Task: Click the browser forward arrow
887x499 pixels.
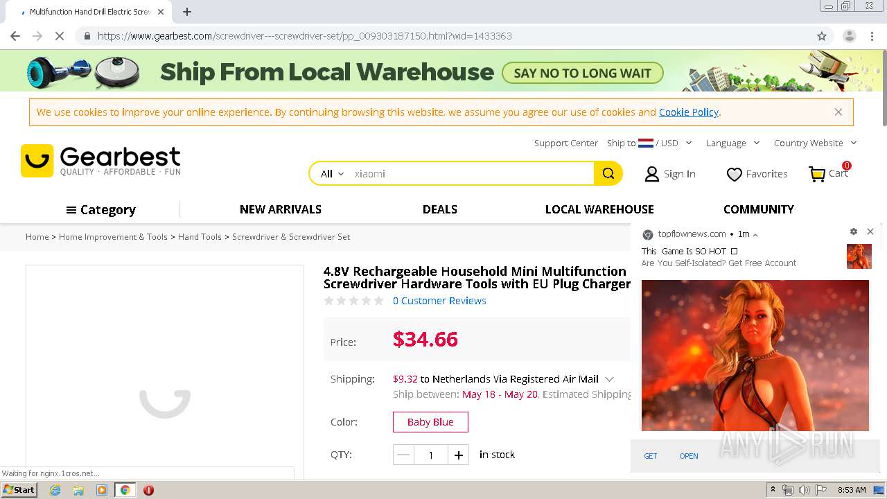Action: point(37,36)
